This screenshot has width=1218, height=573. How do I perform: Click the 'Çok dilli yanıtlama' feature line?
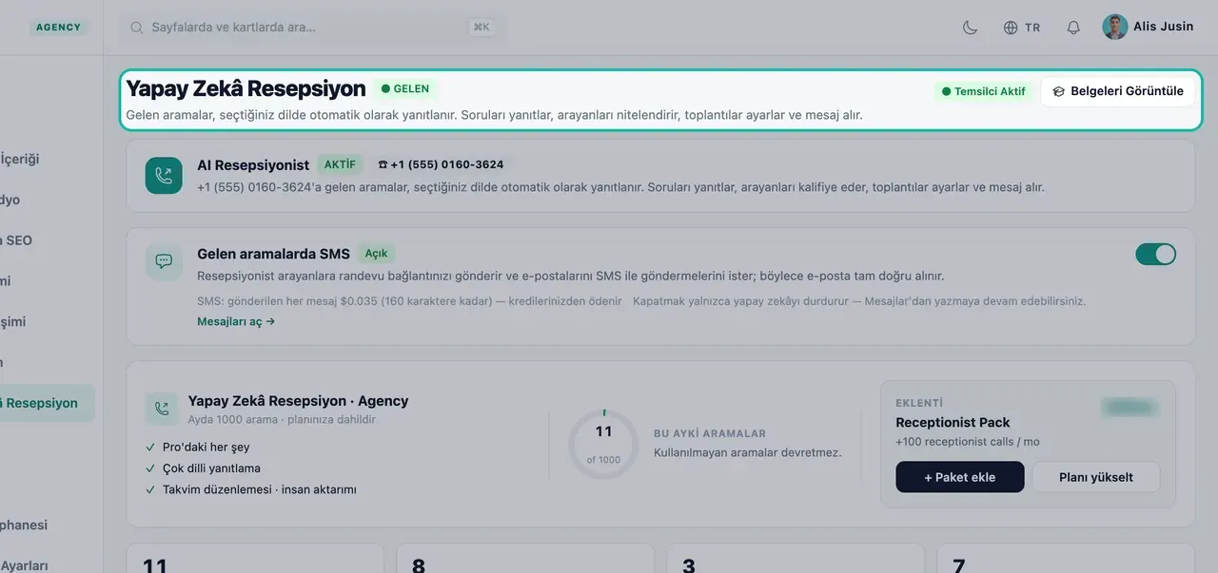click(203, 468)
